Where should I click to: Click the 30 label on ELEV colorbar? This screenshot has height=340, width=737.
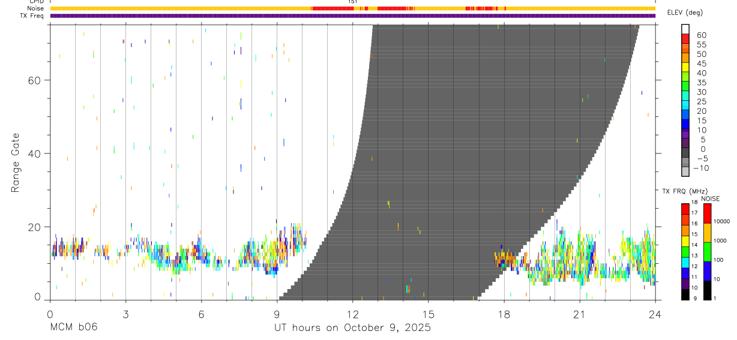[701, 92]
